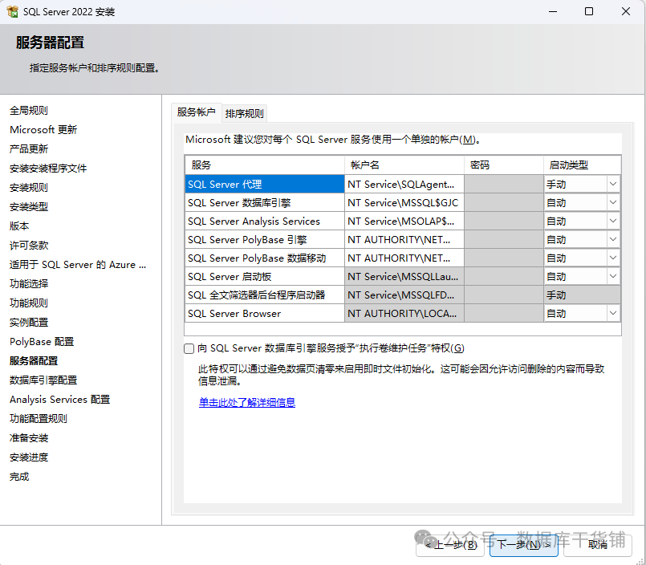Image resolution: width=646 pixels, height=565 pixels.
Task: Click the 帐户名 column header
Action: tap(404, 165)
